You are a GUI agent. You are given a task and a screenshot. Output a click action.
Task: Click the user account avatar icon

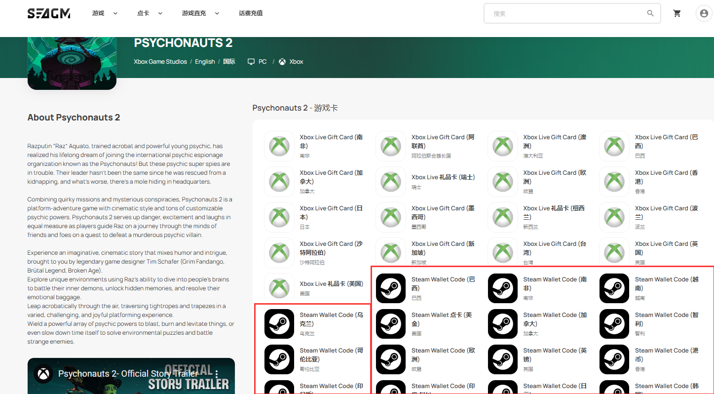tap(704, 13)
